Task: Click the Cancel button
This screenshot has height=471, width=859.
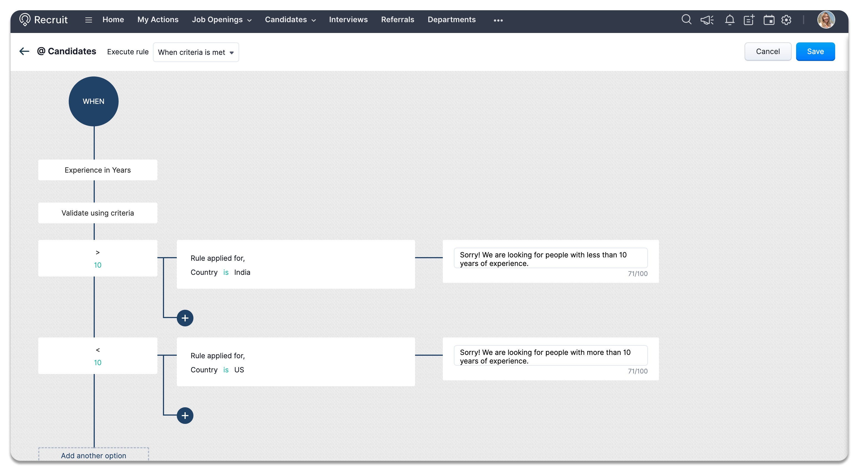Action: 768,51
